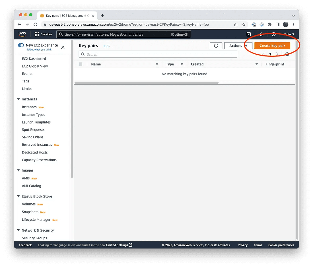Click the horizontal table scrollbar
Screen dimensions: 313x267
pos(147,83)
